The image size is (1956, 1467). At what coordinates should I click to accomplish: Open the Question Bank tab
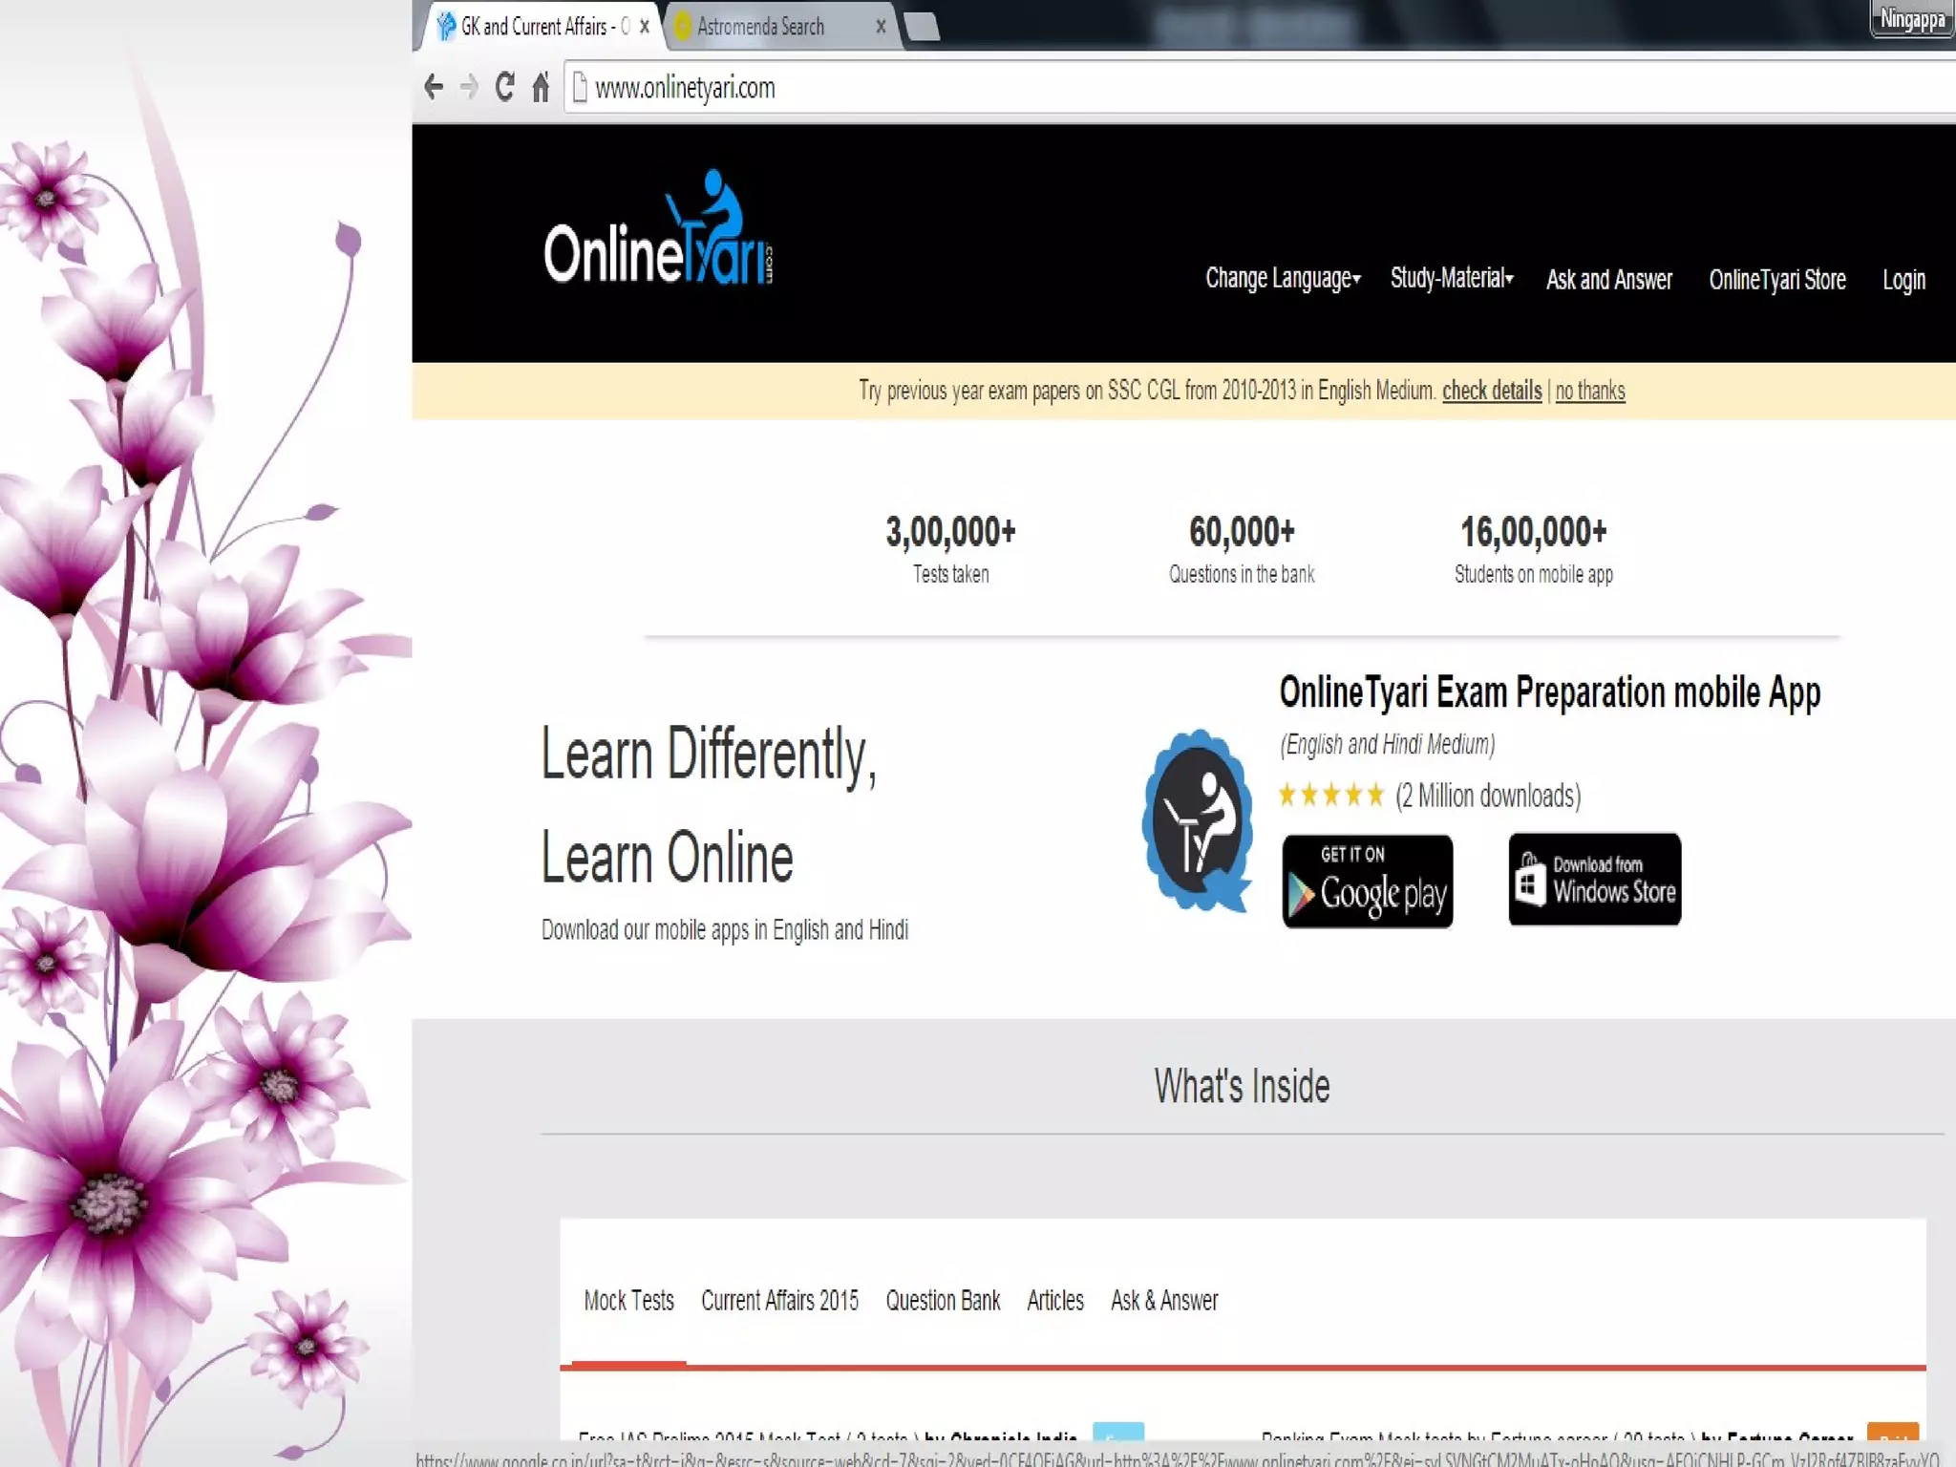pos(943,1301)
